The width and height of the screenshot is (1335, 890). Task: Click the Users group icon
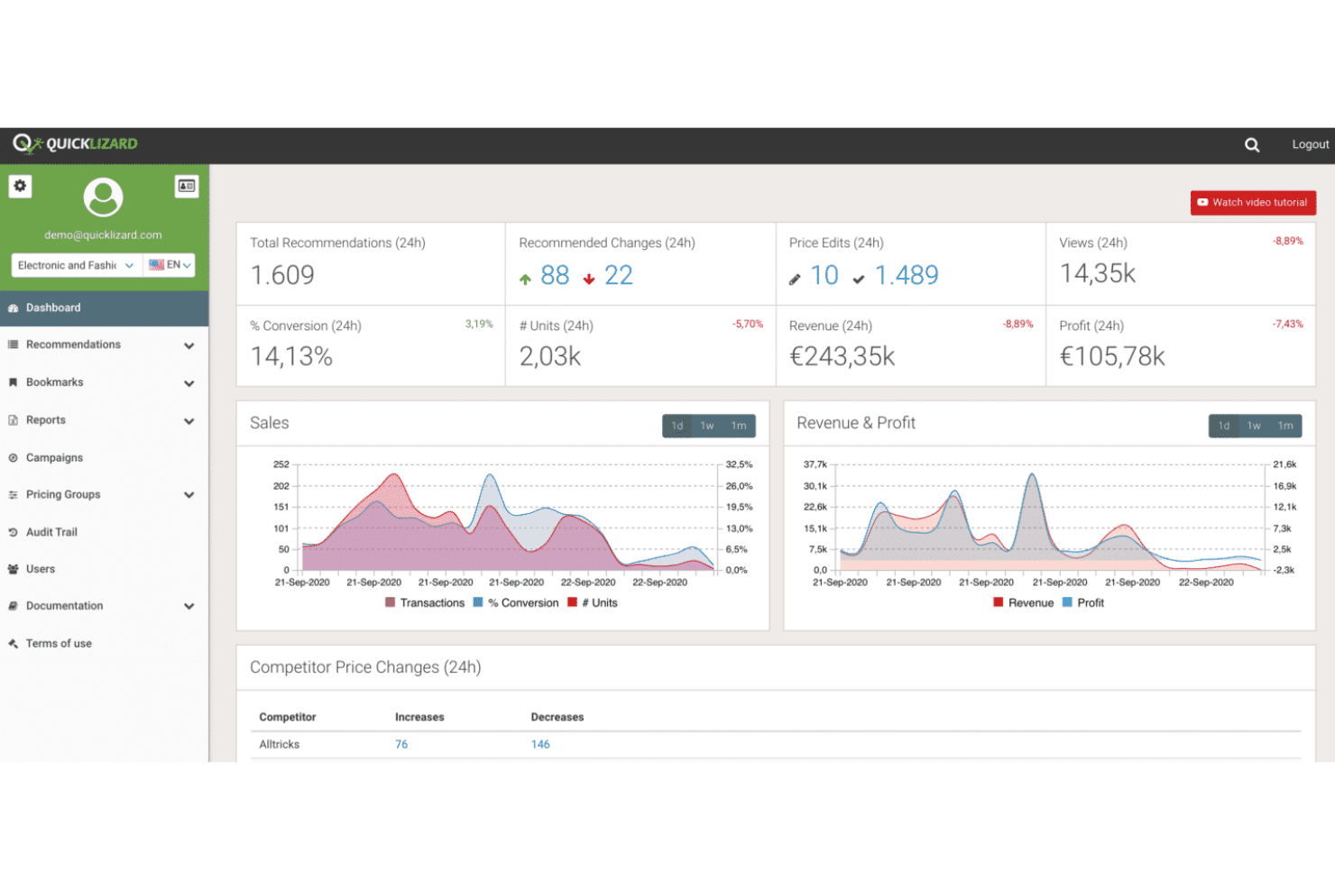(14, 569)
